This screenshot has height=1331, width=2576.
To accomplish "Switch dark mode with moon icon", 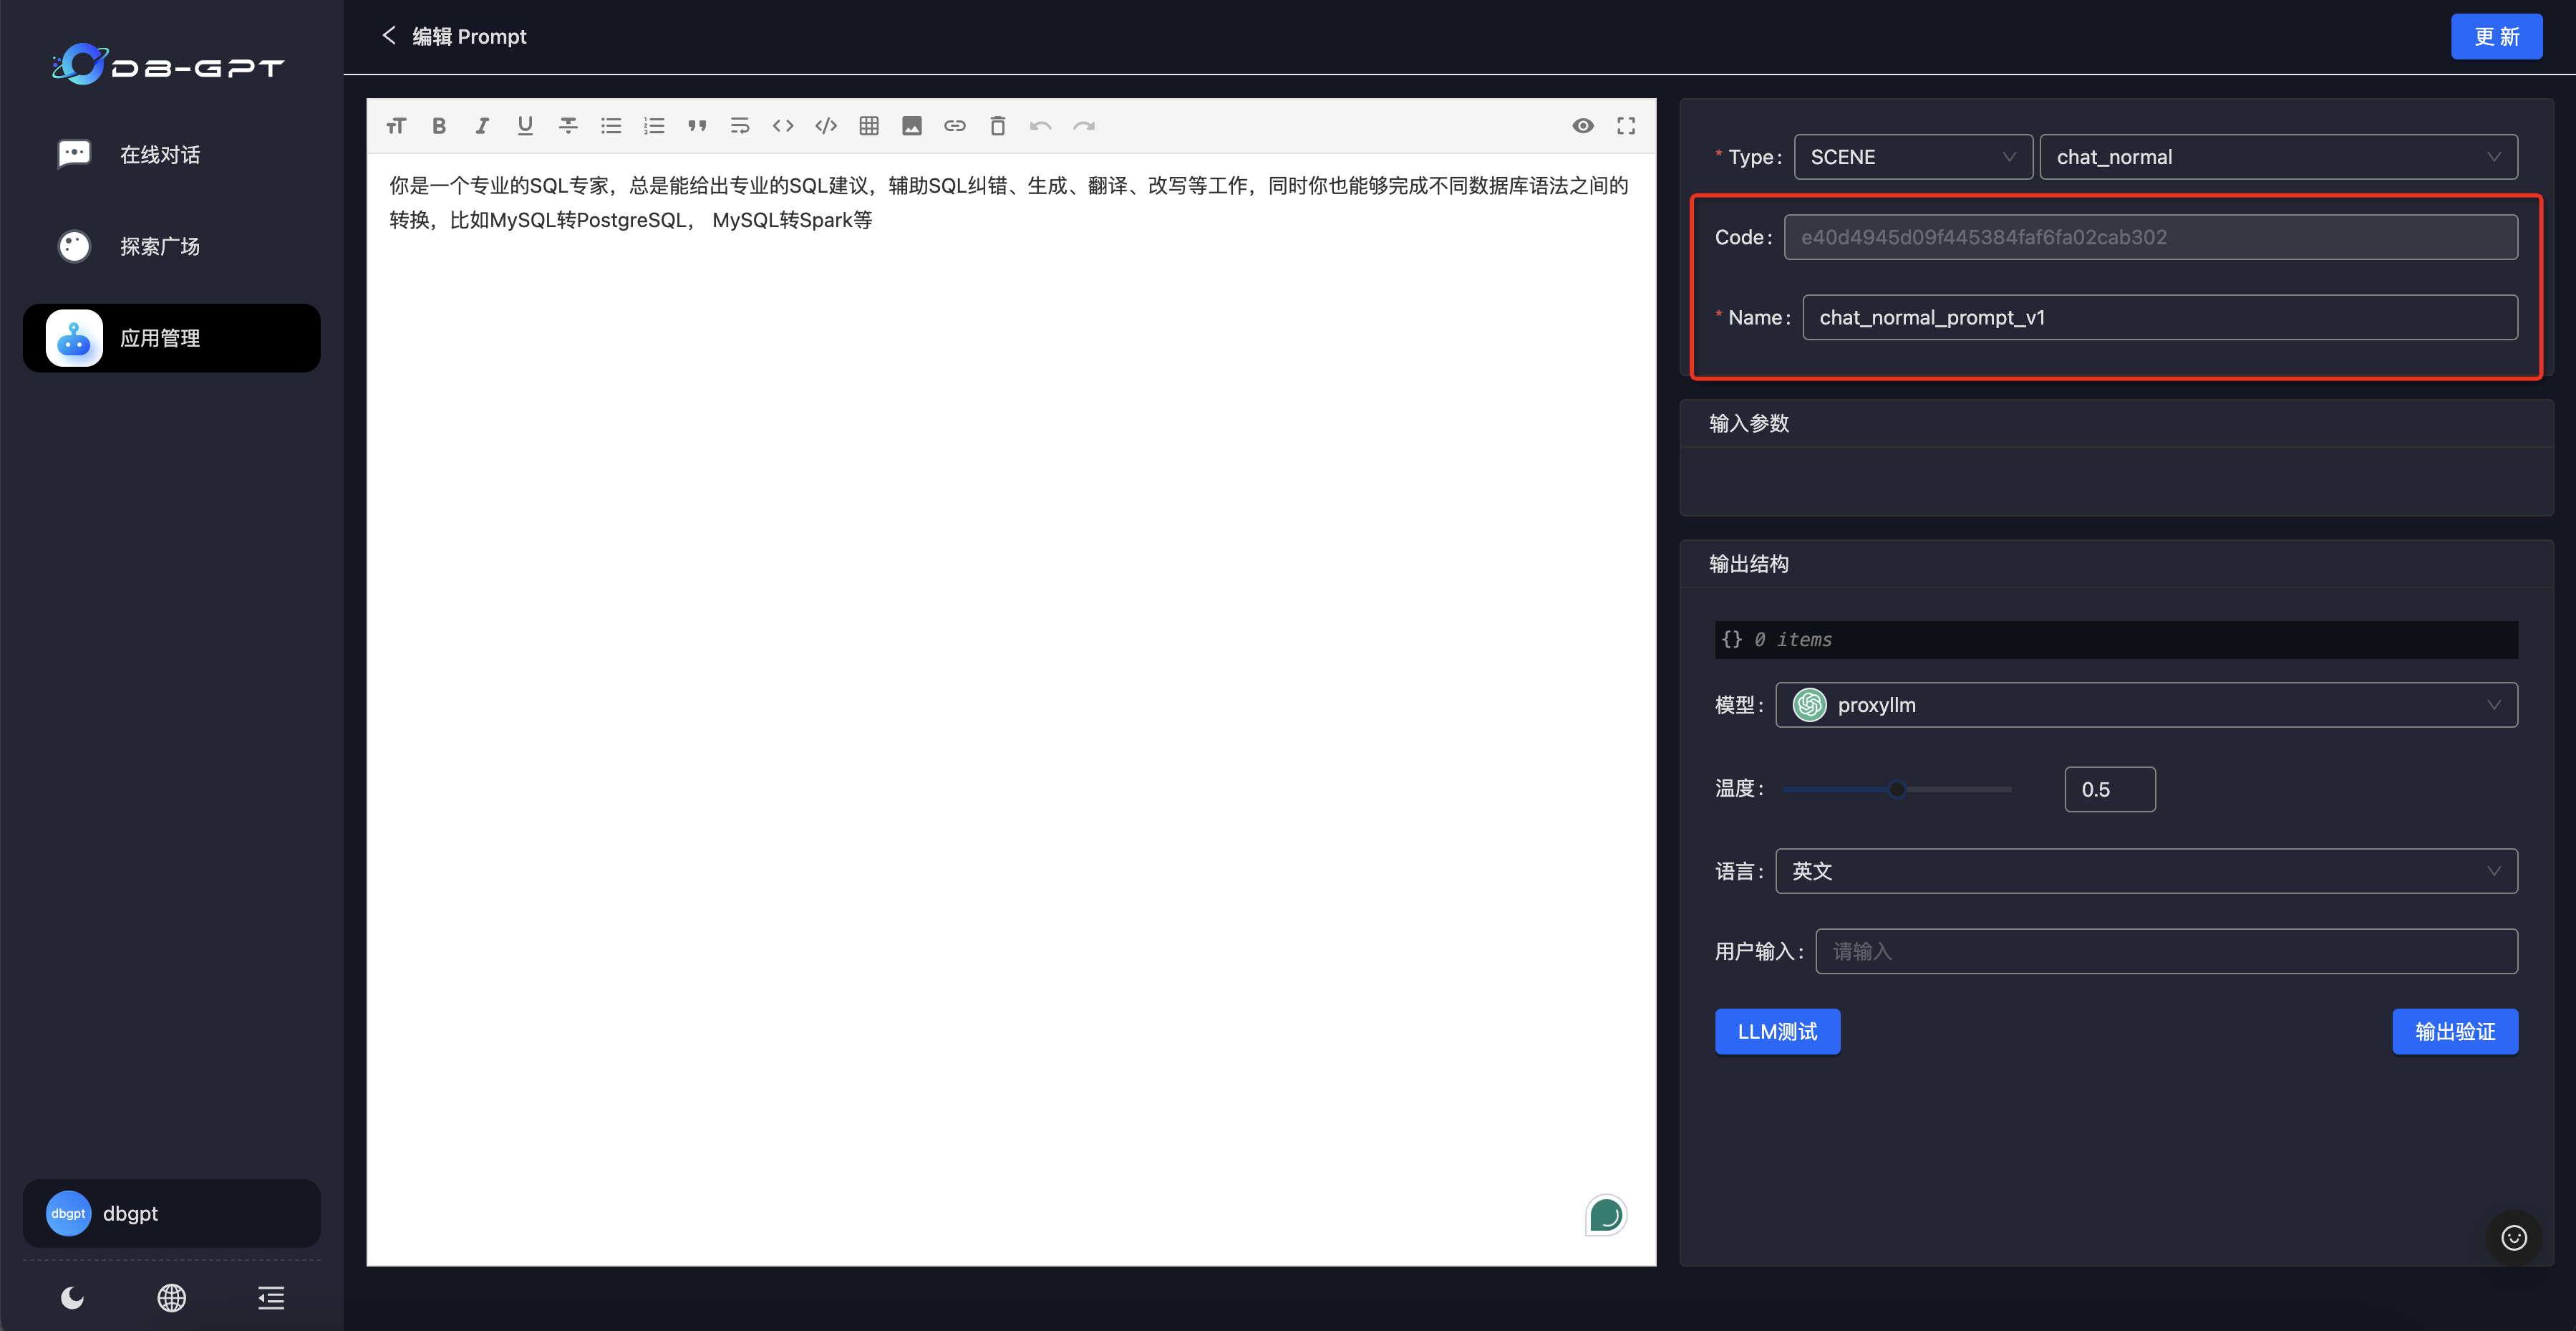I will 72,1298.
